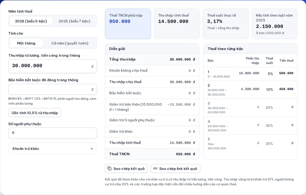Viewport: 306px width, 195px height.
Task: Focus the monthly salary income field
Action: pos(53,66)
